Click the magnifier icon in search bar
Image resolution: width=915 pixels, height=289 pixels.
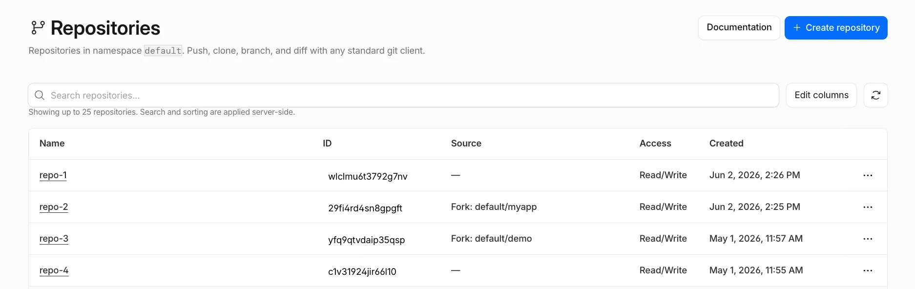pos(40,95)
